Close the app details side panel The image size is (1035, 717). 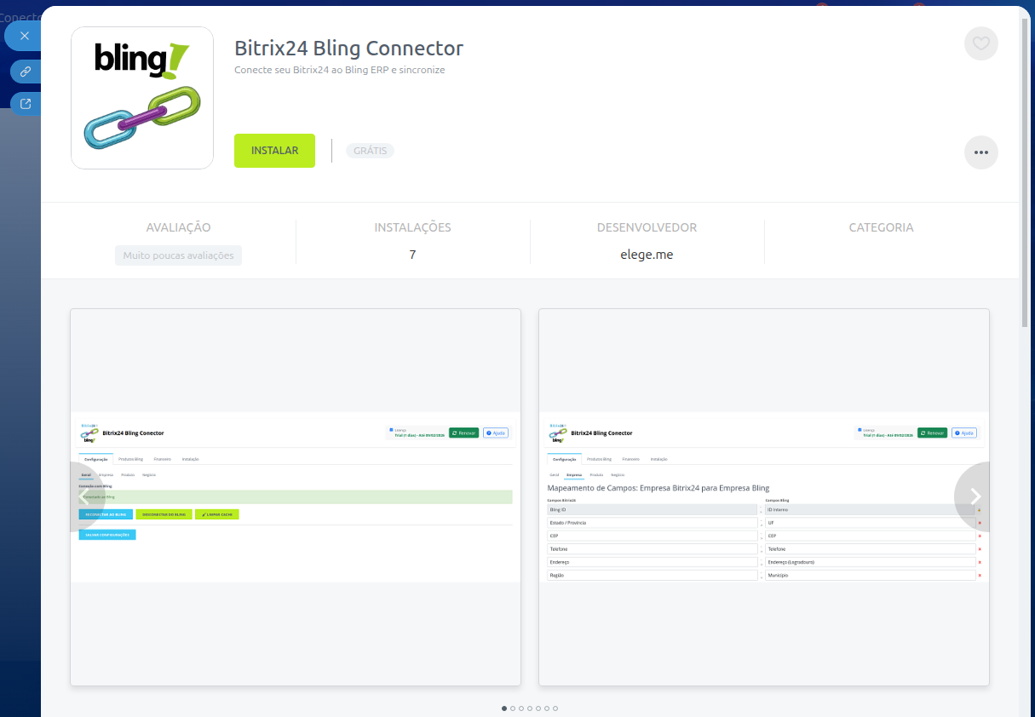[24, 36]
